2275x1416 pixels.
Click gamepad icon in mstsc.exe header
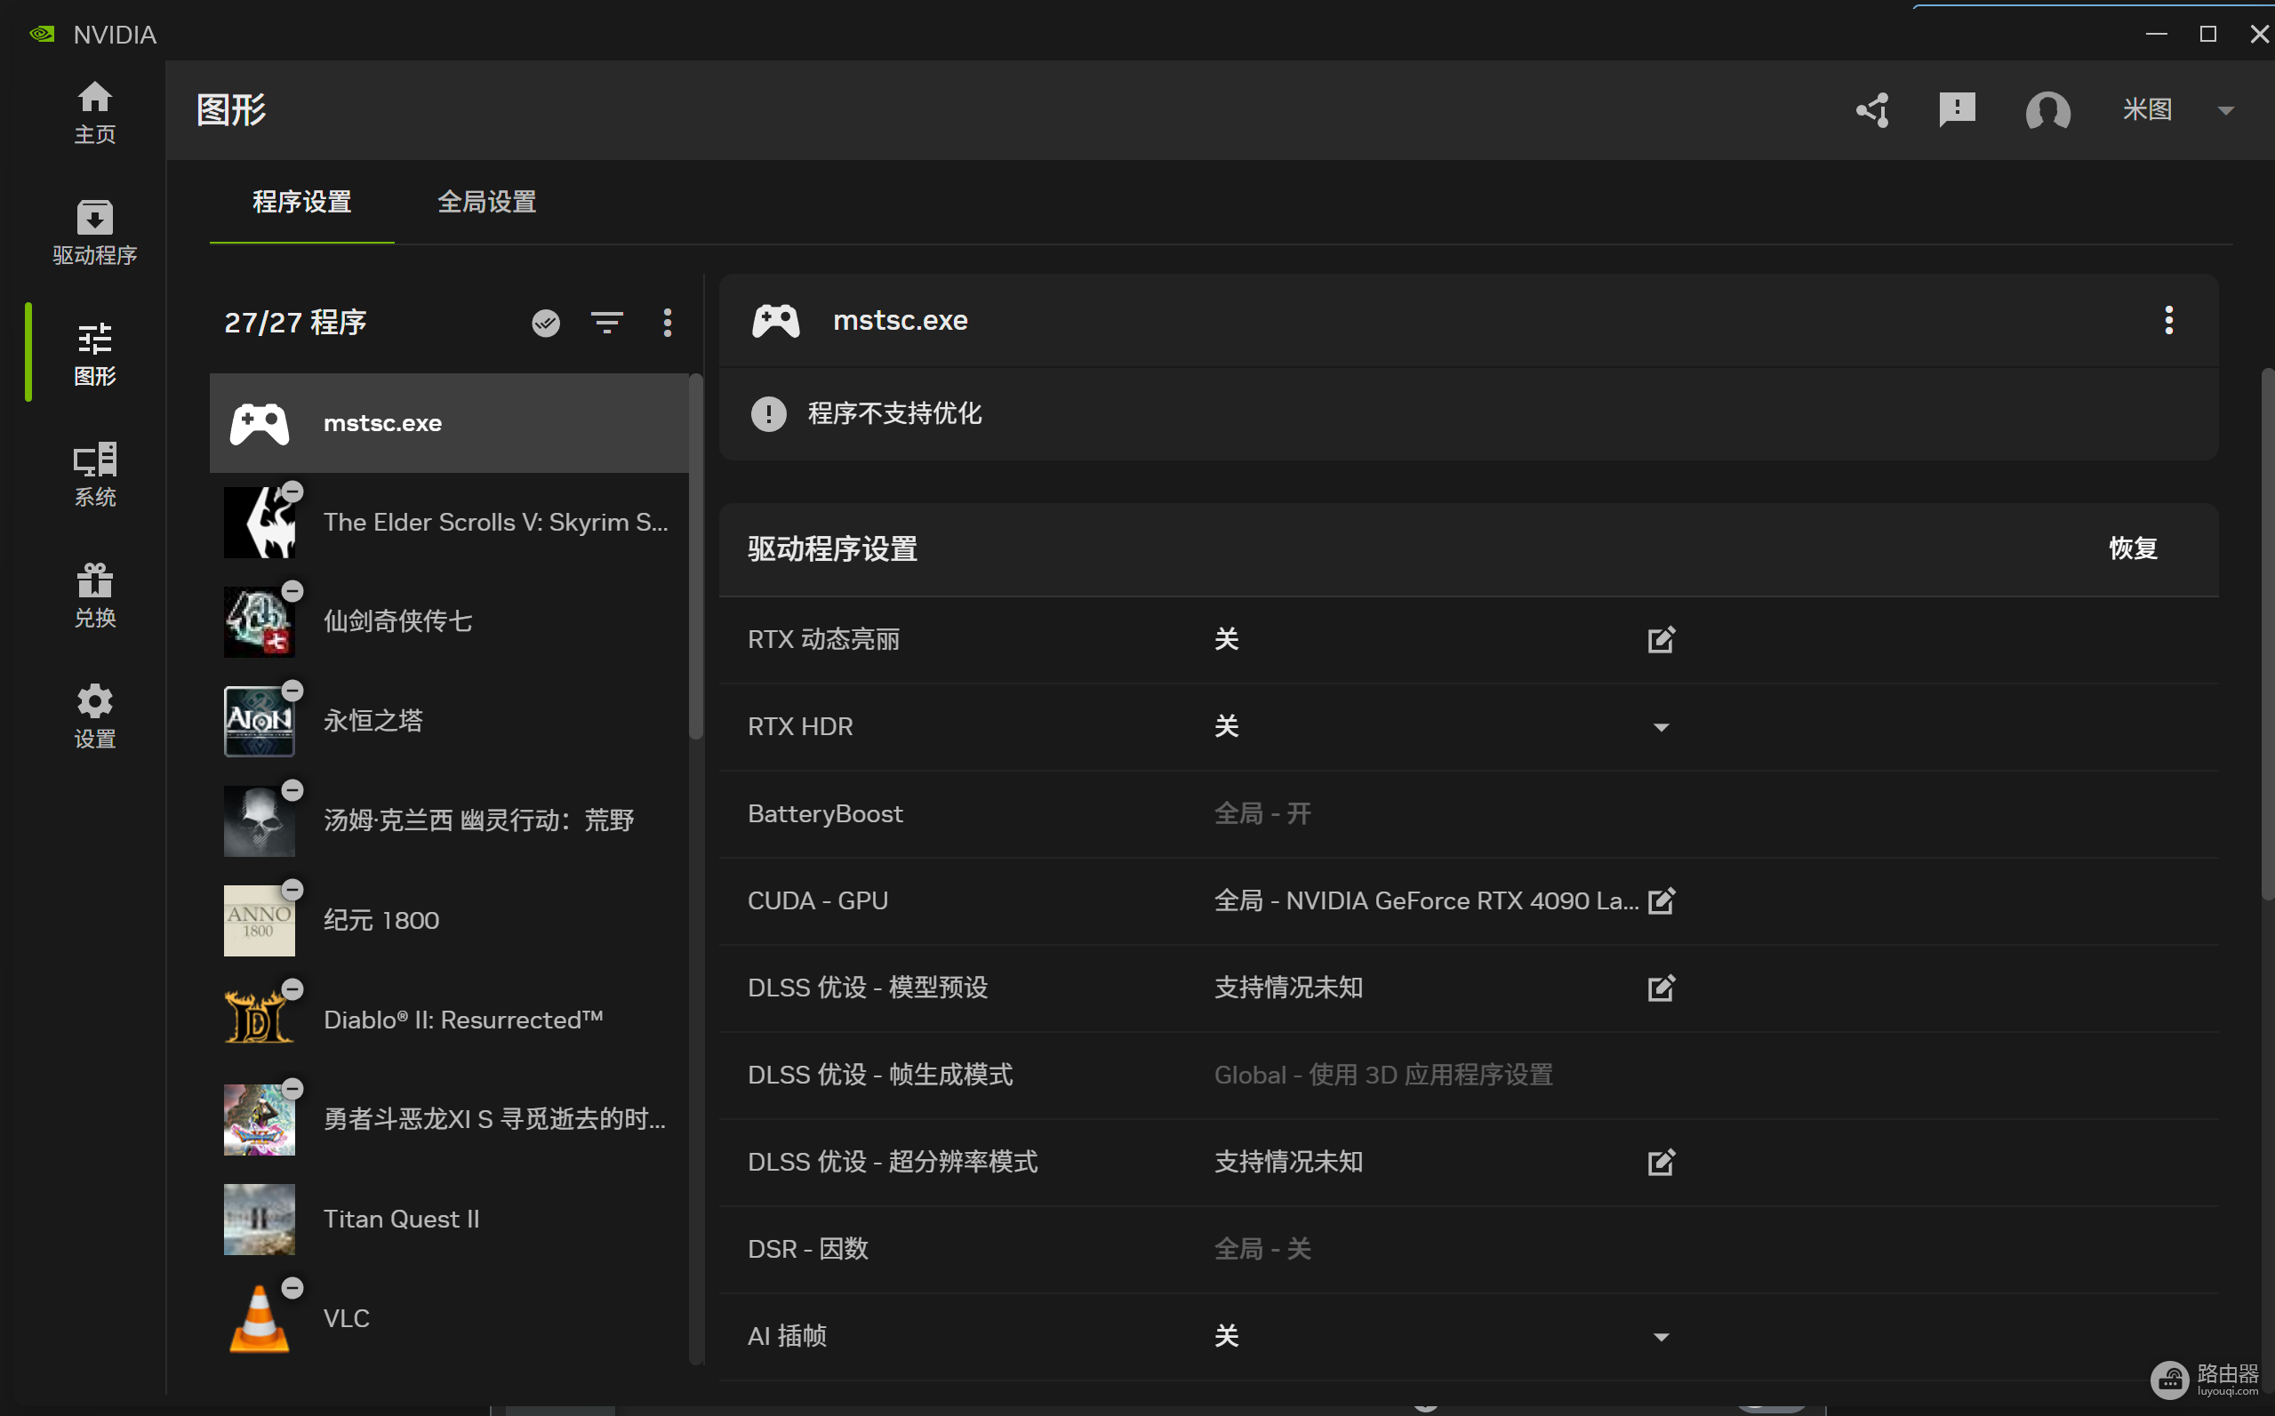tap(775, 320)
